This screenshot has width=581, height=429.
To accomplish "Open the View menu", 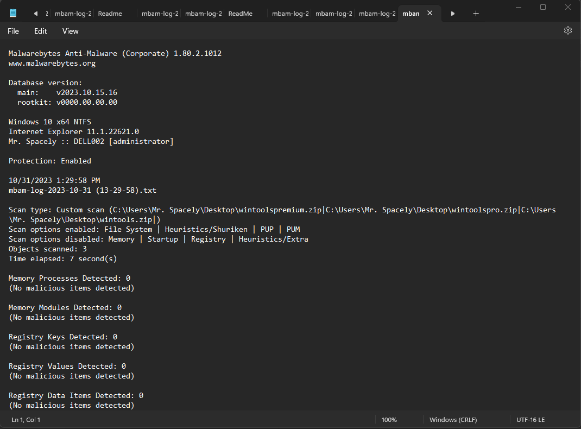I will [71, 31].
